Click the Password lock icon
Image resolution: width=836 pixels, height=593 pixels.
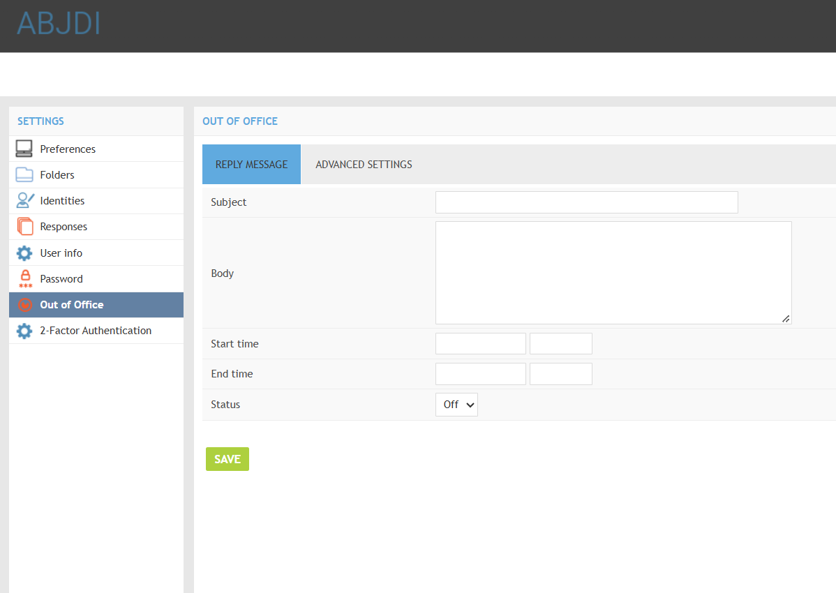click(x=25, y=278)
